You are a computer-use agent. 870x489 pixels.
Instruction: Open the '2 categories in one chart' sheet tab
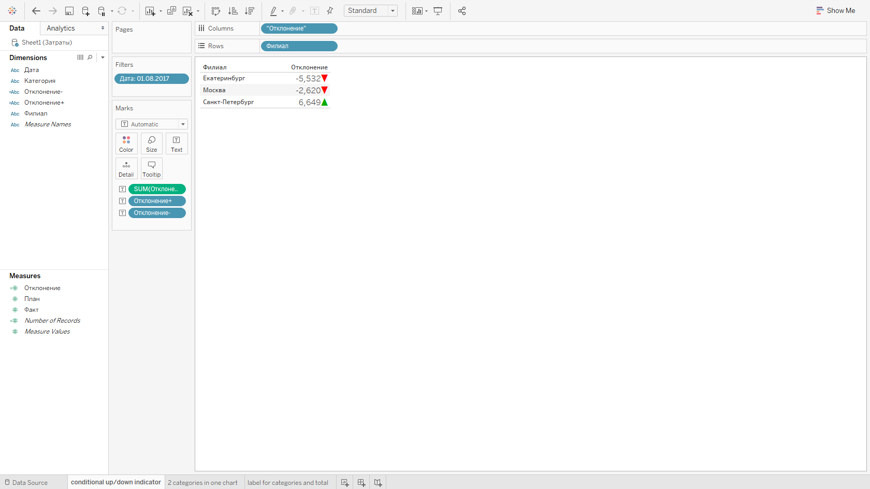pyautogui.click(x=202, y=483)
